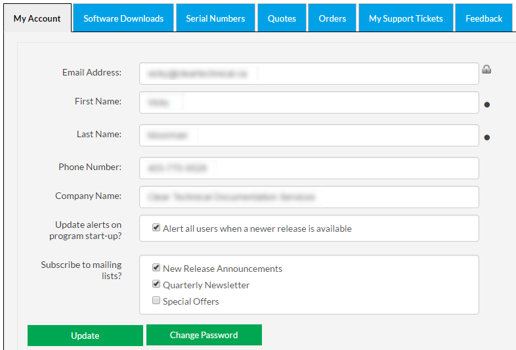Click the 'Special Offers' label text
Image resolution: width=516 pixels, height=350 pixels.
pyautogui.click(x=191, y=301)
